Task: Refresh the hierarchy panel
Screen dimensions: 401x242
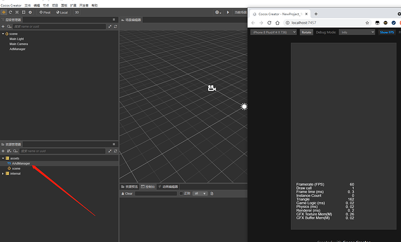Action: click(116, 26)
